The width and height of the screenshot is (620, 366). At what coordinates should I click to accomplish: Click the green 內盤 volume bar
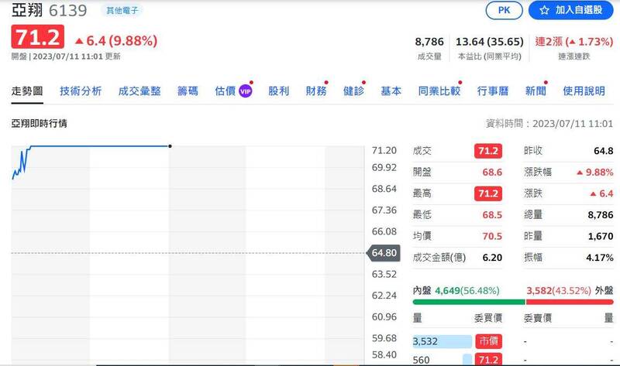point(469,302)
